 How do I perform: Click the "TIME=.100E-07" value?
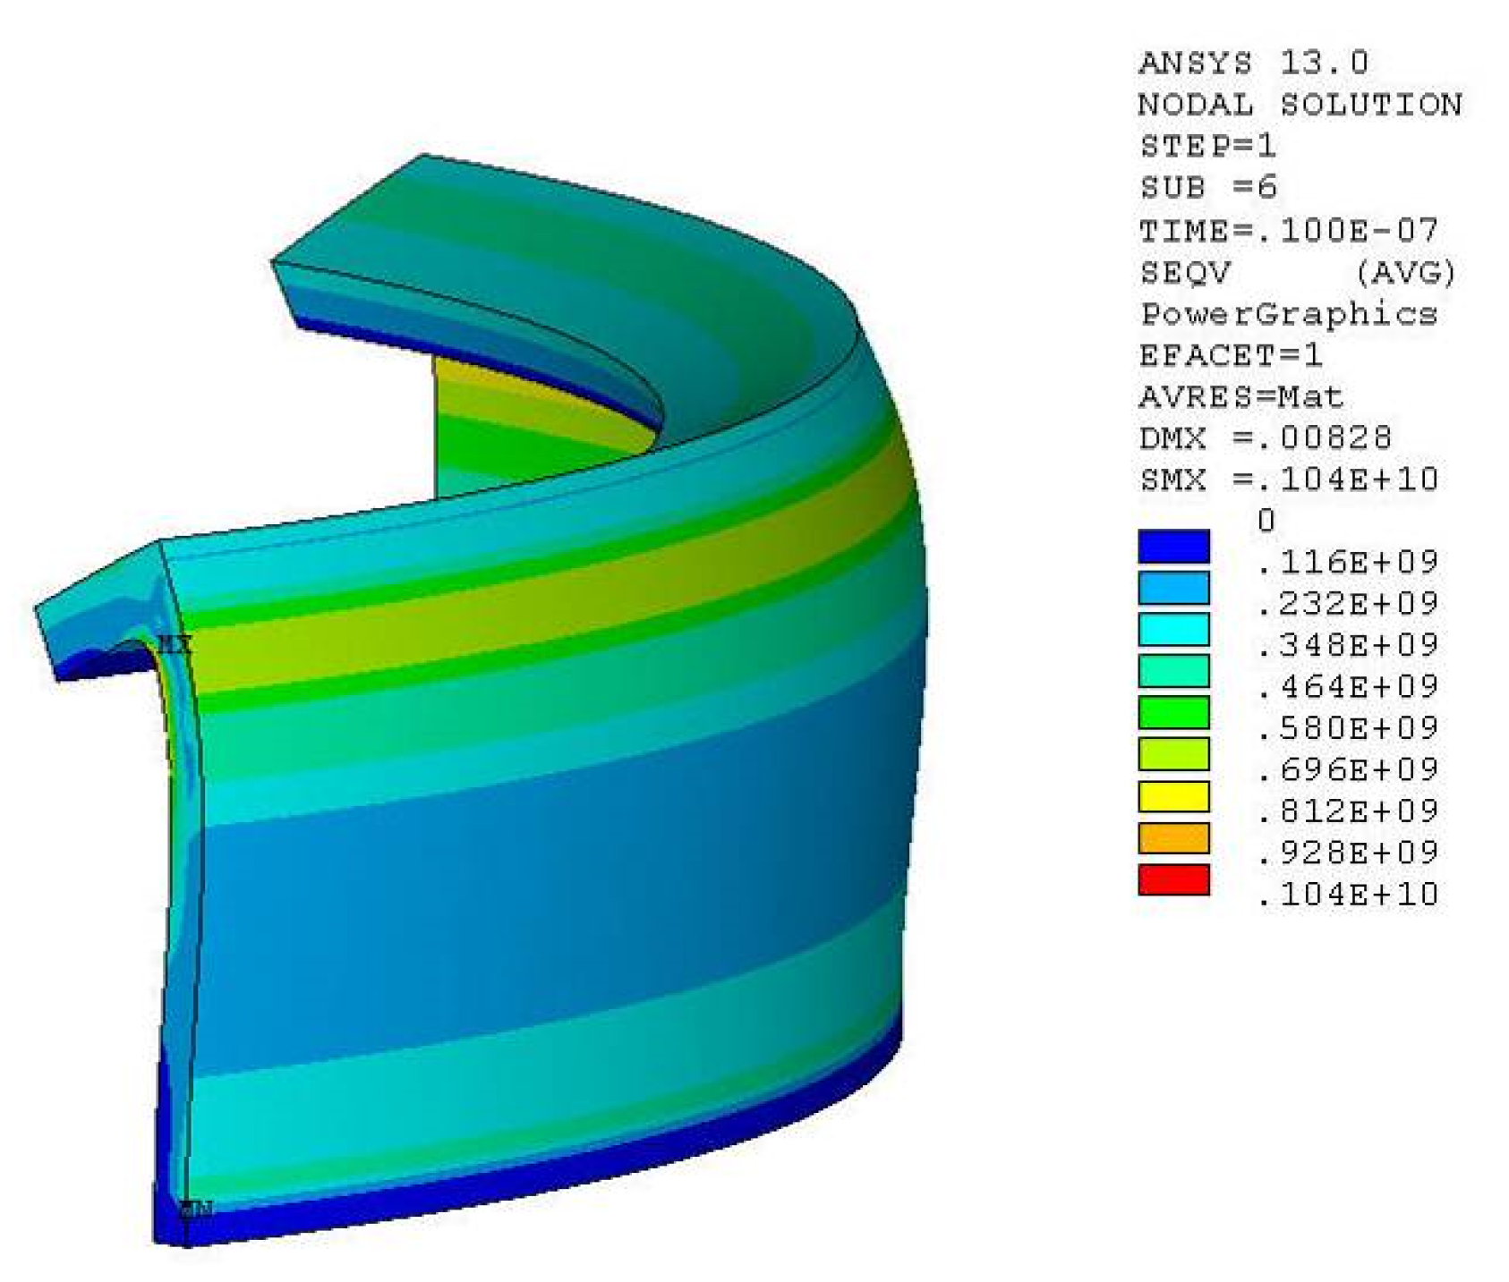(x=1288, y=231)
